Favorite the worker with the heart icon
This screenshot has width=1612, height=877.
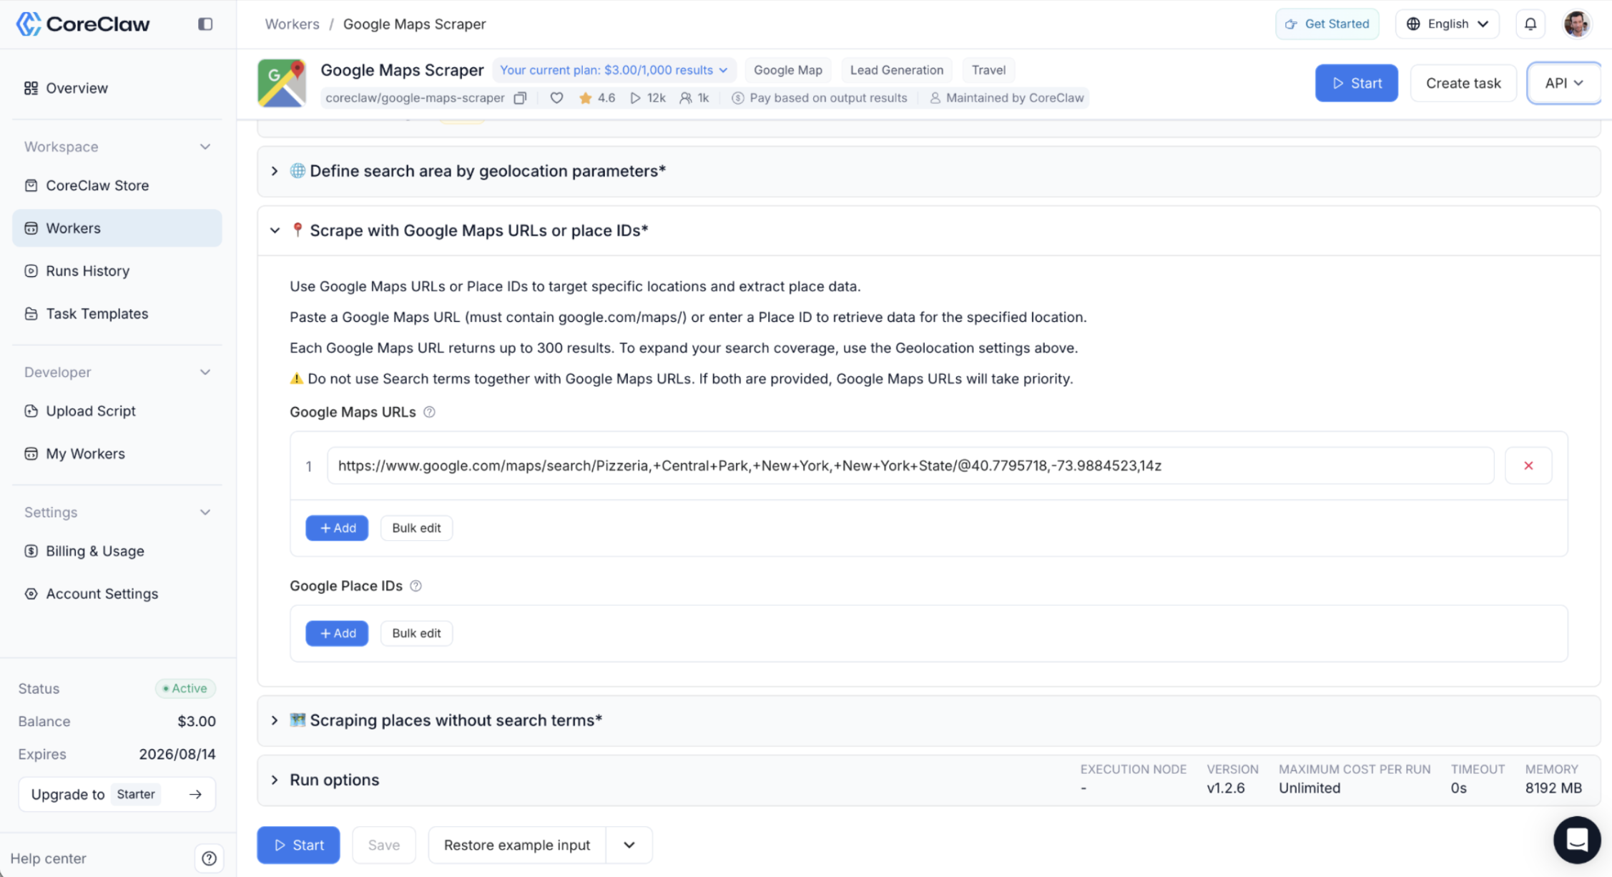[x=556, y=98]
